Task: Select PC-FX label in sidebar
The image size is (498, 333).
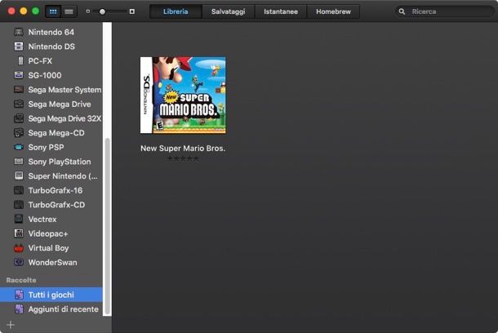Action: click(x=40, y=60)
